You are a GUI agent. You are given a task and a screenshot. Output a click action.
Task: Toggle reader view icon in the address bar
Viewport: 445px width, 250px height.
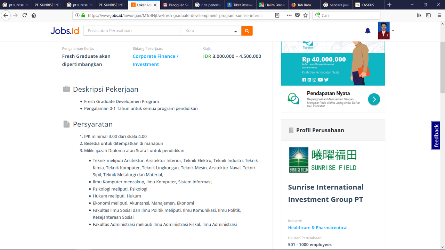277,15
